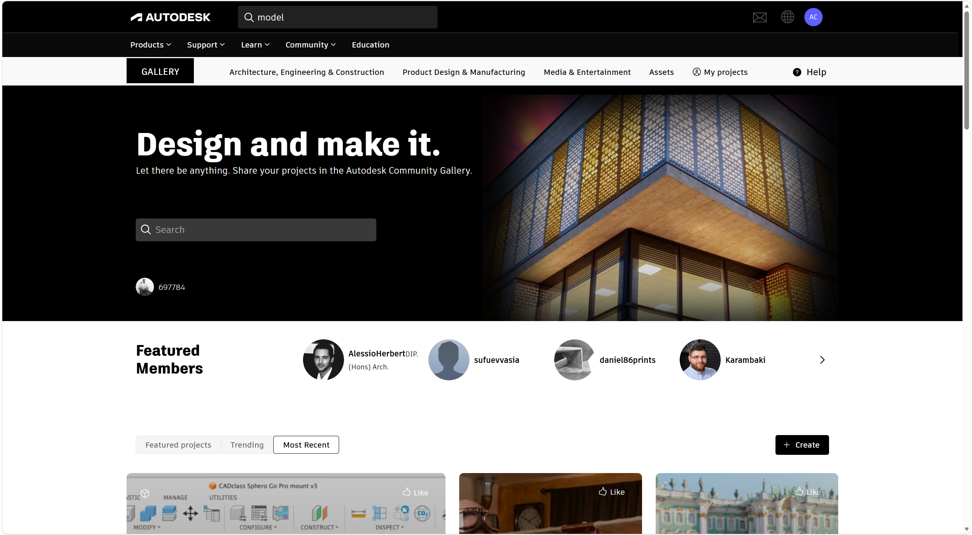Click the My projects person icon
972x535 pixels.
click(696, 72)
